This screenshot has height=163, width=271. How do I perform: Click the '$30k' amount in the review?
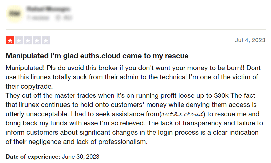point(221,95)
